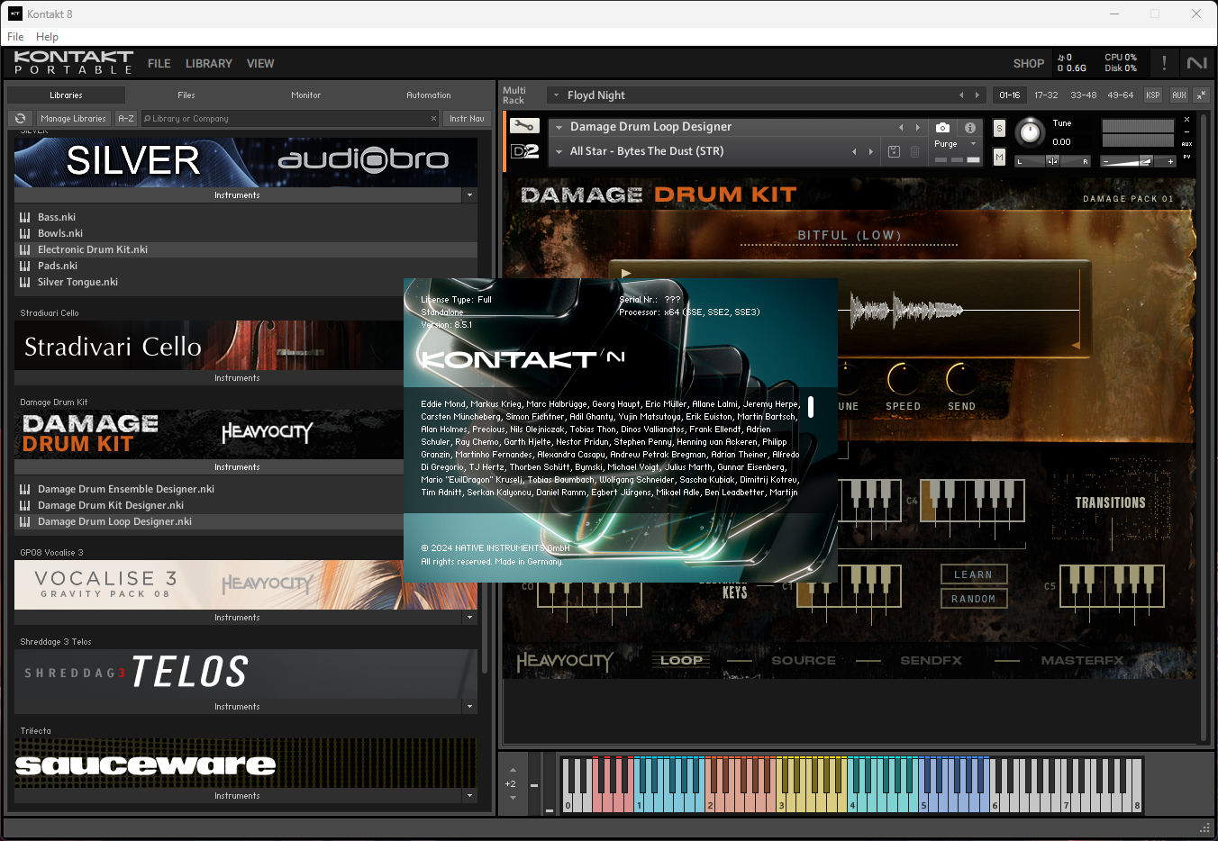Toggle A-Z library sorting

coord(126,119)
